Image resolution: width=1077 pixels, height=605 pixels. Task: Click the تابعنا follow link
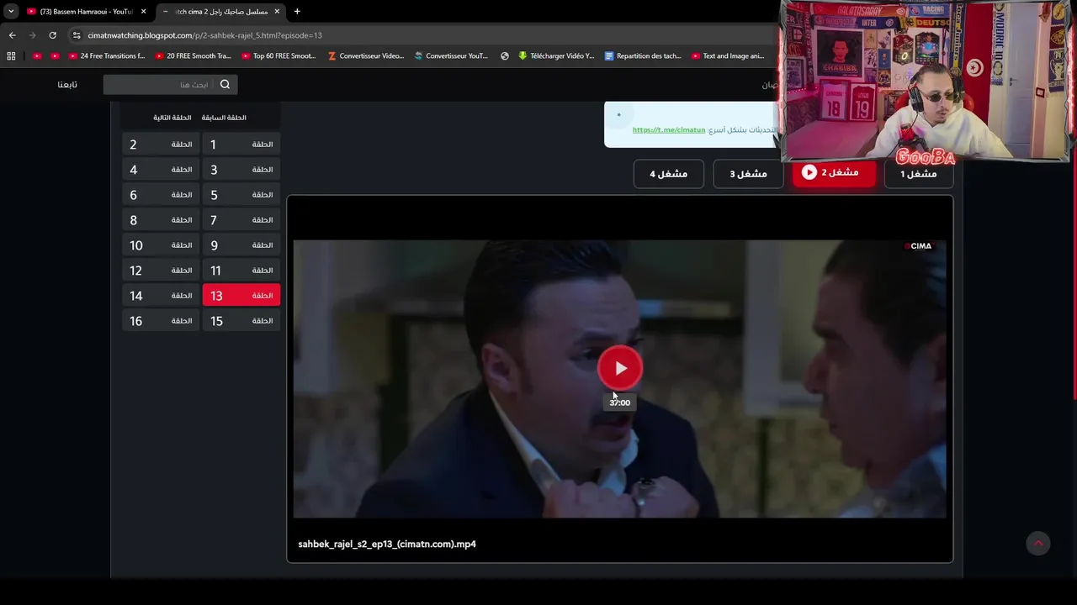(67, 84)
